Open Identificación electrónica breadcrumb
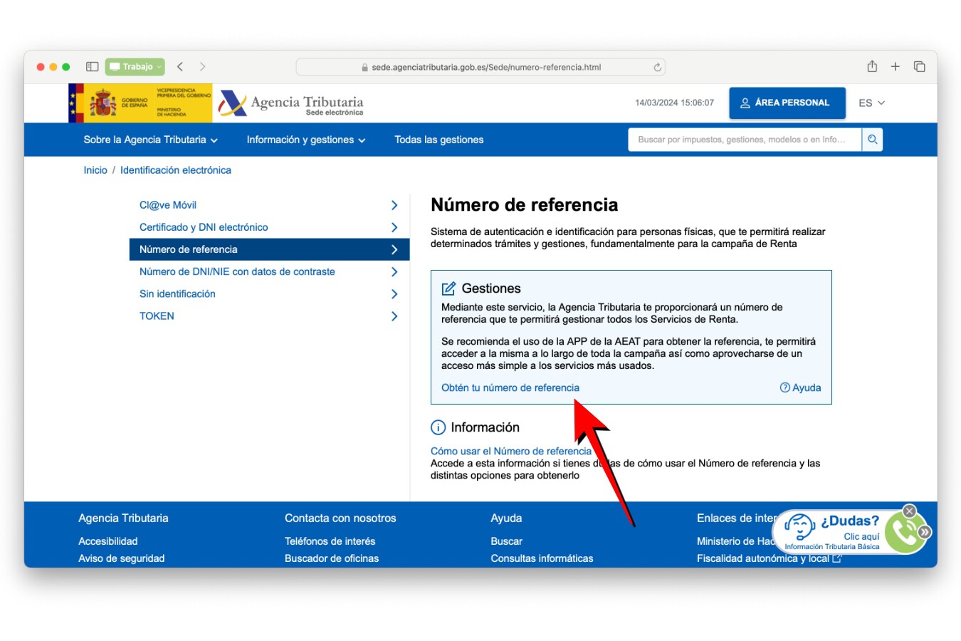 pos(176,170)
